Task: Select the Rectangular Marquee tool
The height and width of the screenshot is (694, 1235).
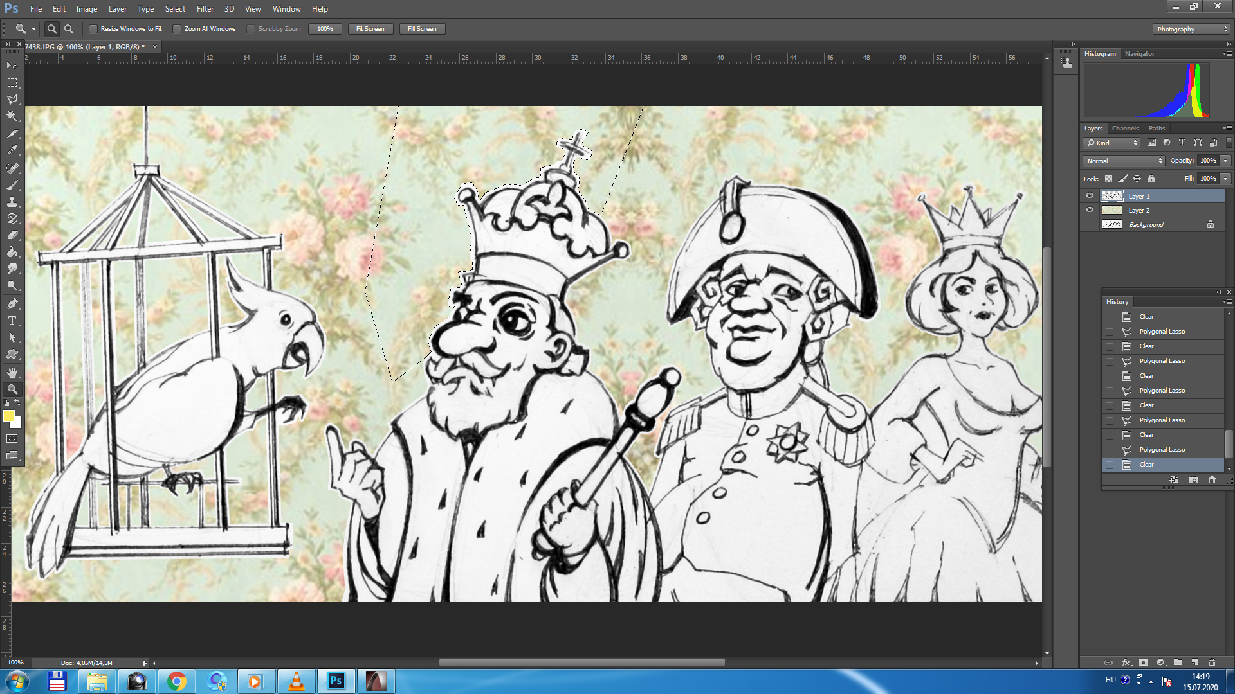Action: pos(12,83)
